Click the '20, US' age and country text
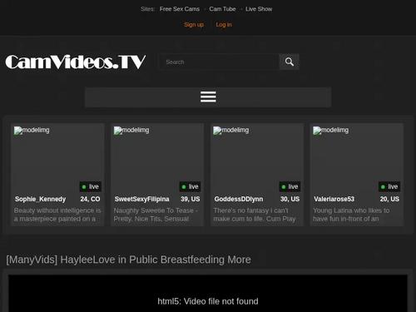Screen dimensions: 416x312 point(389,199)
